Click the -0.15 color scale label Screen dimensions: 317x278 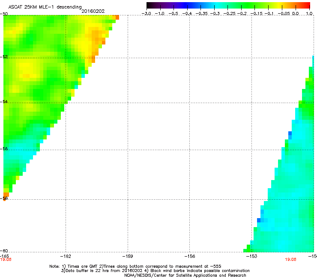257,14
